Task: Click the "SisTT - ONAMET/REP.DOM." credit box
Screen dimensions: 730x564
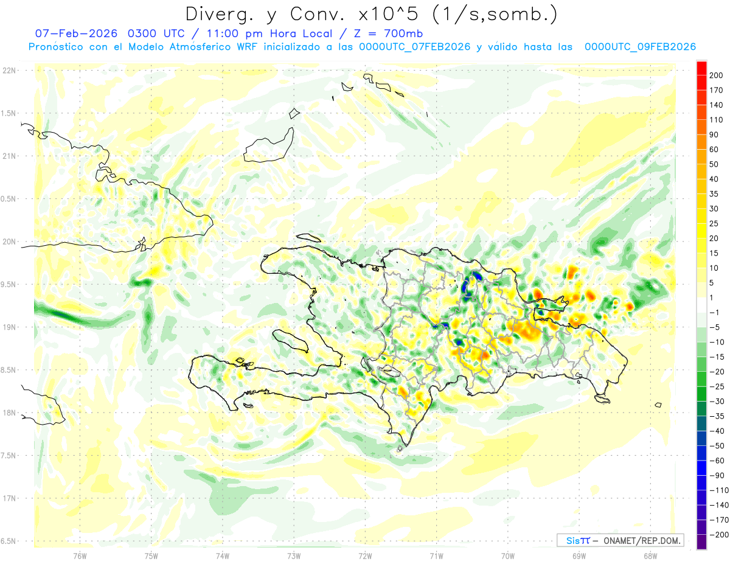Action: (620, 540)
